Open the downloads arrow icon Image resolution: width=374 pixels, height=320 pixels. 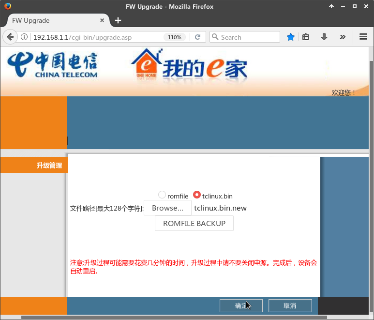tap(324, 37)
